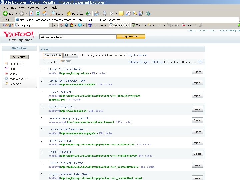Click the Blog icon in the sidebar
This screenshot has height=180, width=240.
[6, 69]
